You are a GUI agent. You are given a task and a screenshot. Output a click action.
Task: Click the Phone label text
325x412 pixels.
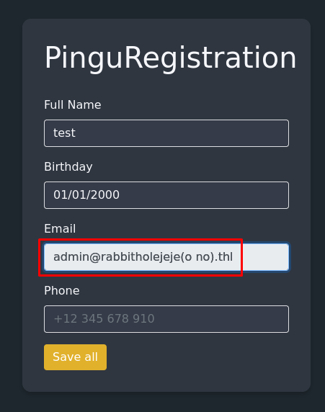tap(62, 290)
